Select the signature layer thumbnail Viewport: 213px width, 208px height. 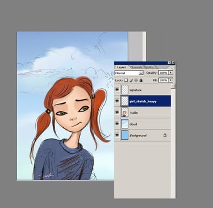tap(124, 89)
